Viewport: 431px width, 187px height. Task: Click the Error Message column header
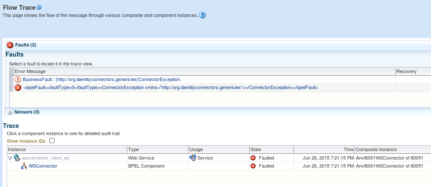[x=30, y=71]
